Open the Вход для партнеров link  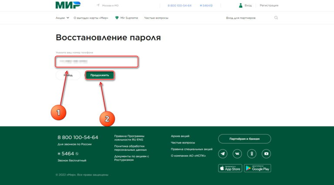240,18
